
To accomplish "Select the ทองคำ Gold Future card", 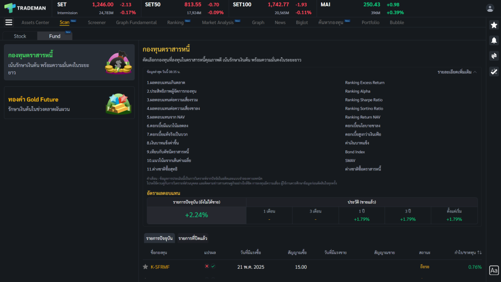I will click(x=69, y=103).
